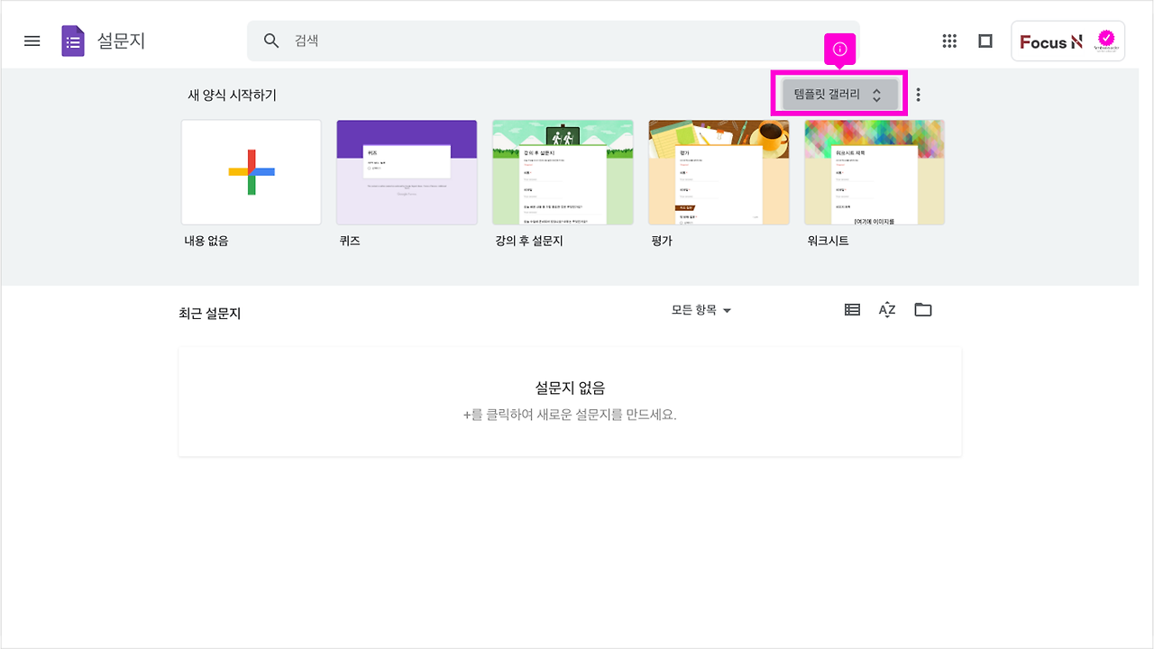The width and height of the screenshot is (1154, 649).
Task: Switch to list view of recent forms
Action: [851, 309]
